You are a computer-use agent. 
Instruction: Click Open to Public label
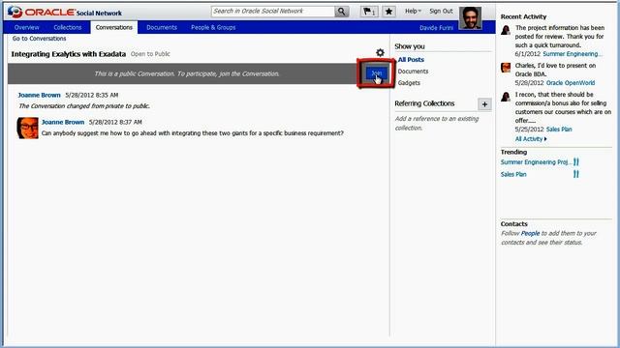(150, 54)
